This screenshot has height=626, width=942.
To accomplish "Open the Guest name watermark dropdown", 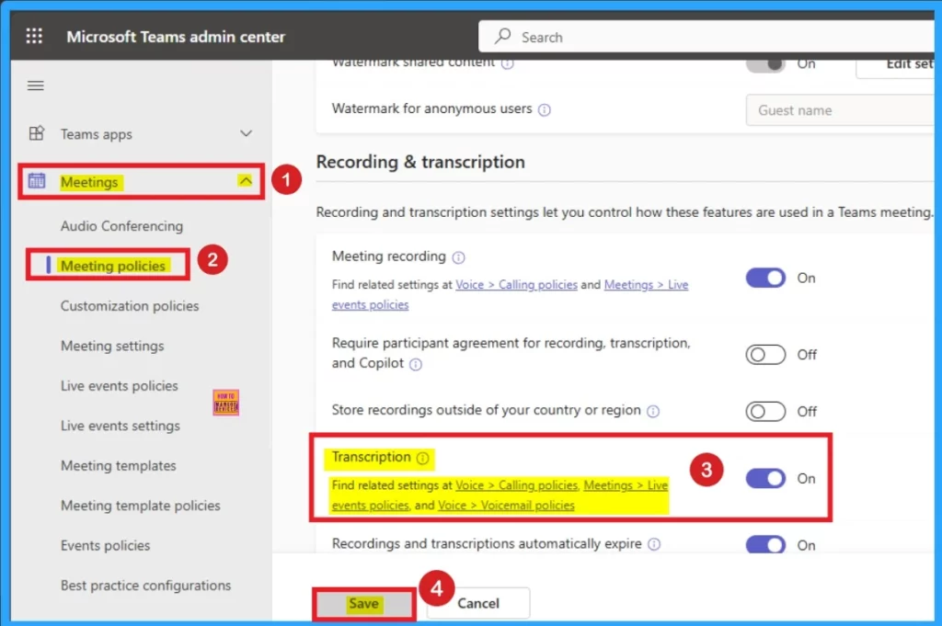I will tap(841, 110).
